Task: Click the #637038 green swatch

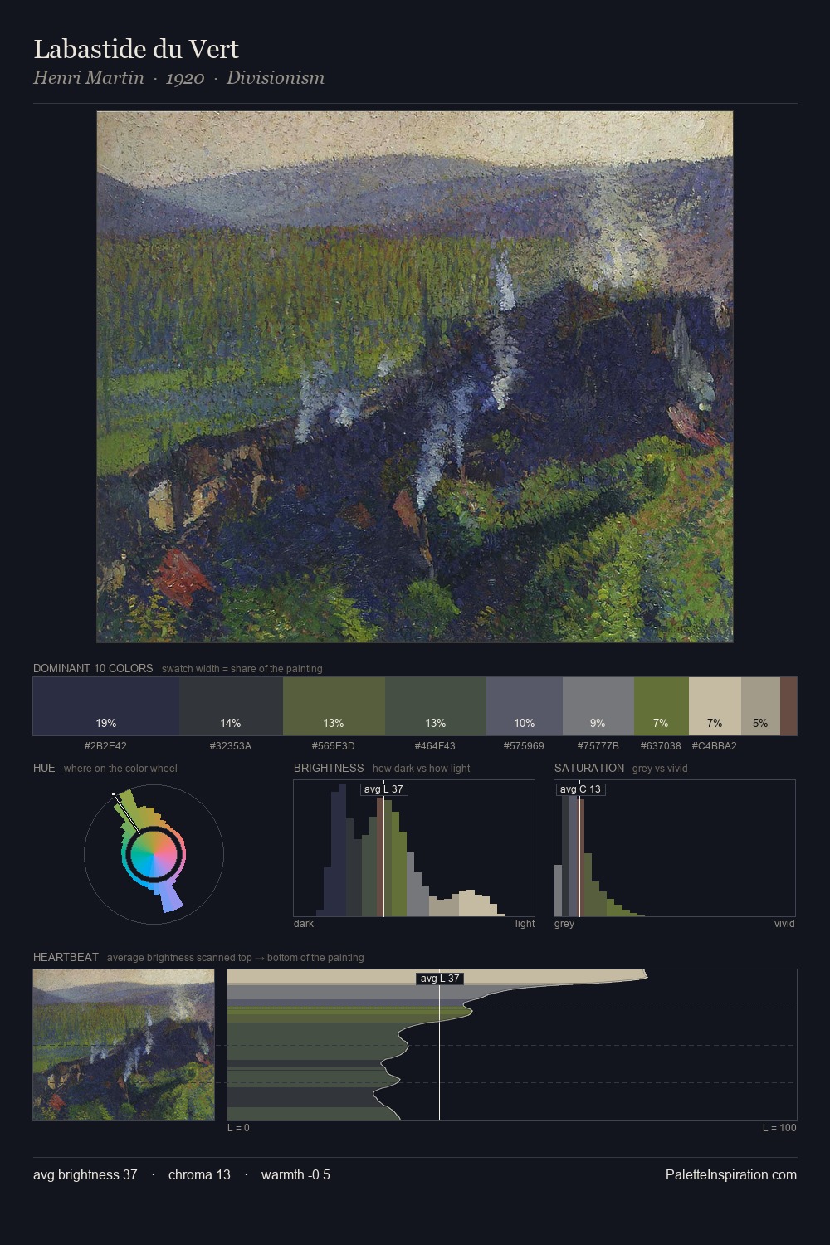Action: (x=662, y=706)
